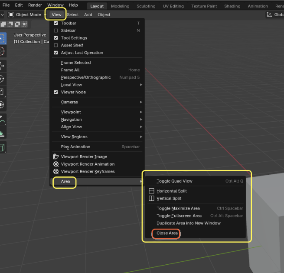This screenshot has height=273, width=284.
Task: Enable the Sidebar checkbox
Action: [56, 30]
